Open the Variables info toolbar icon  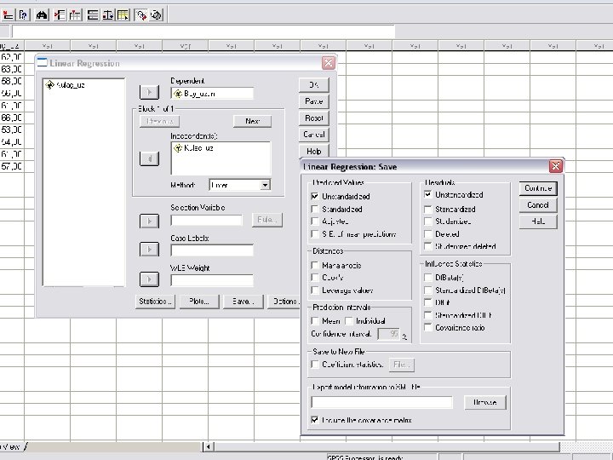(24, 14)
